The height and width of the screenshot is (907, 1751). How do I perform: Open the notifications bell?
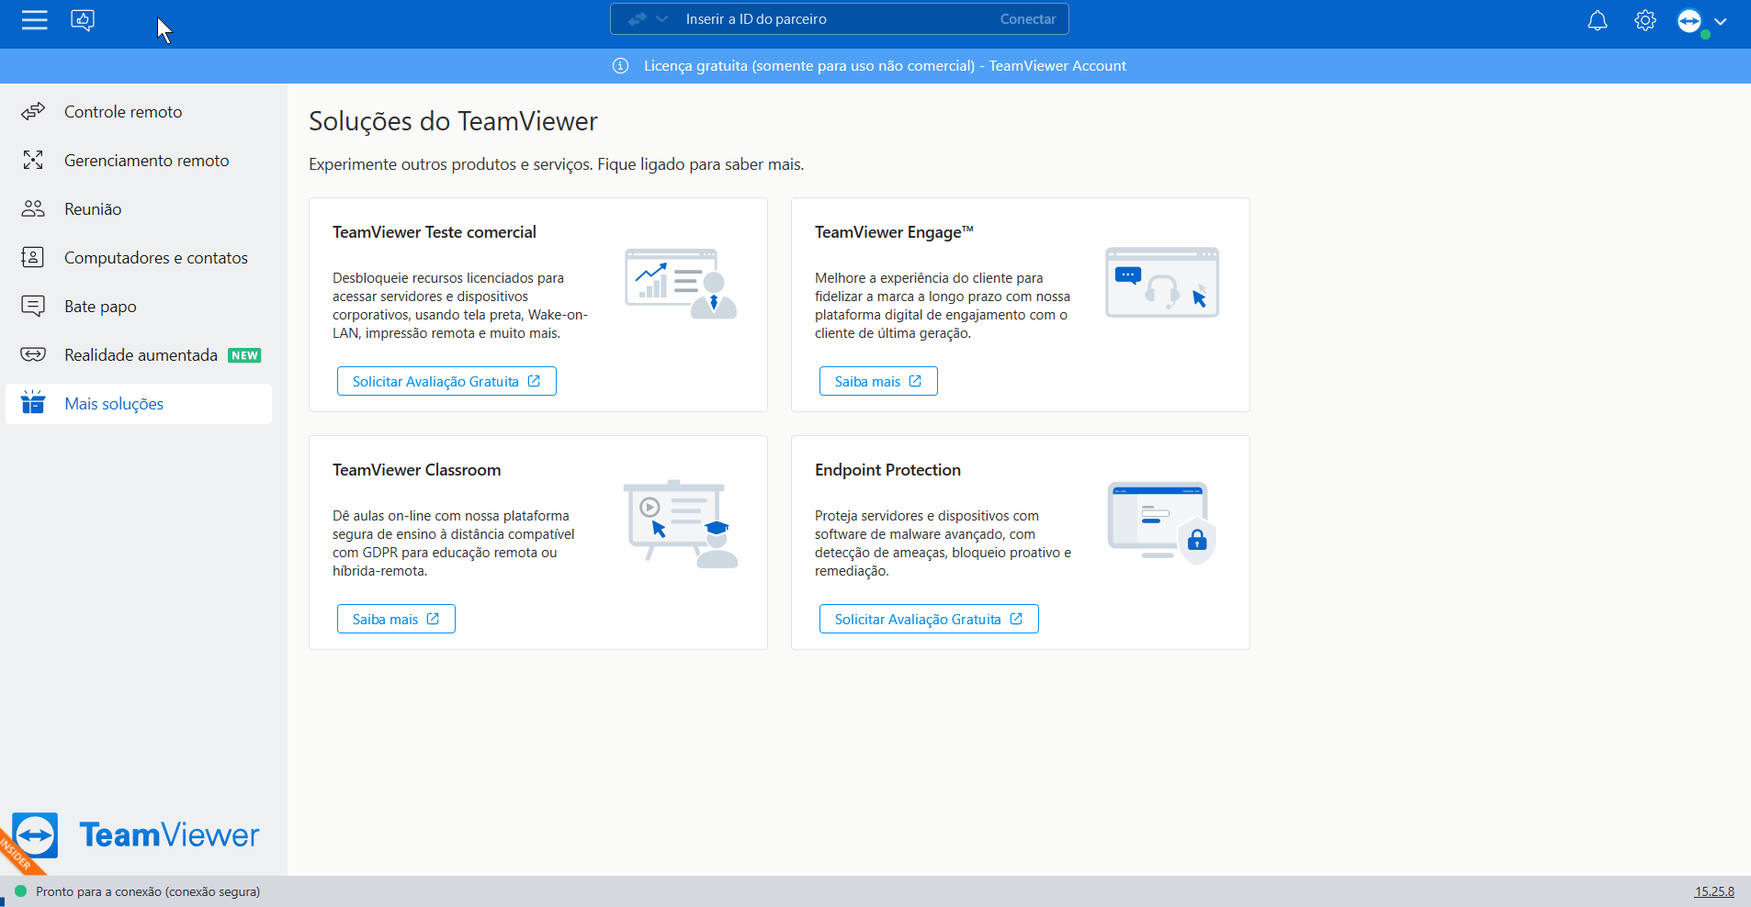[1598, 20]
